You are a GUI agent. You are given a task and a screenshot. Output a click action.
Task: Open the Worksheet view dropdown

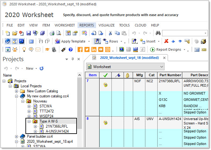click(x=125, y=67)
